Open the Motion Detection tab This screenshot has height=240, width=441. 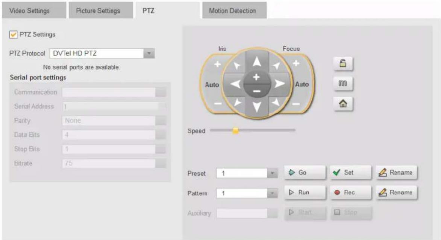(x=234, y=10)
